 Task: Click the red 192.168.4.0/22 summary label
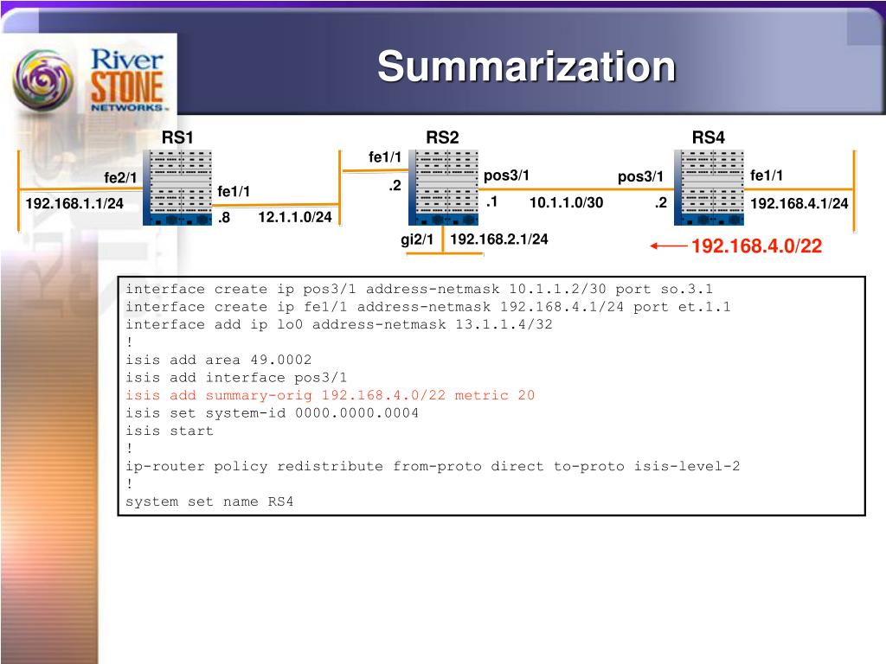(756, 246)
